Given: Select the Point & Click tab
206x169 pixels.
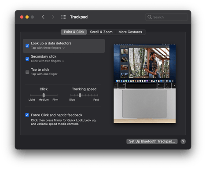Looking at the screenshot, I should coord(74,32).
